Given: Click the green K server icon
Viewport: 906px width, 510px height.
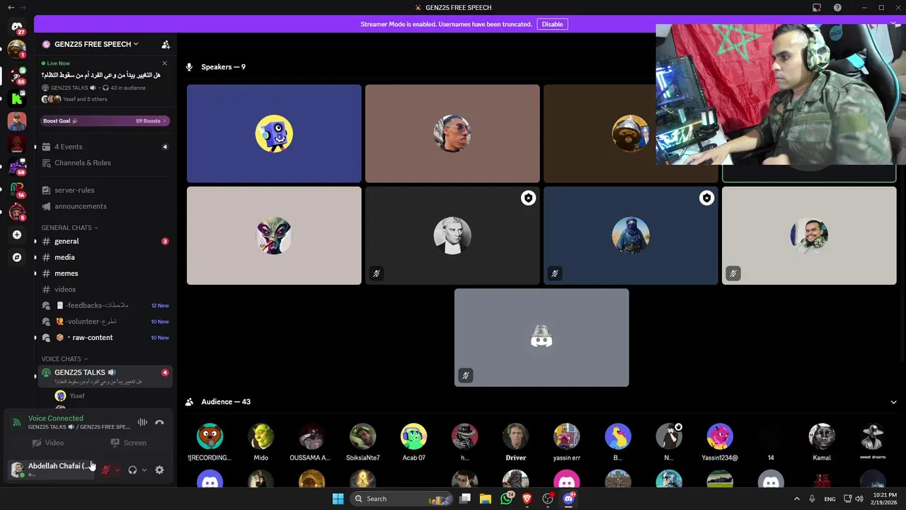Looking at the screenshot, I should (x=17, y=98).
